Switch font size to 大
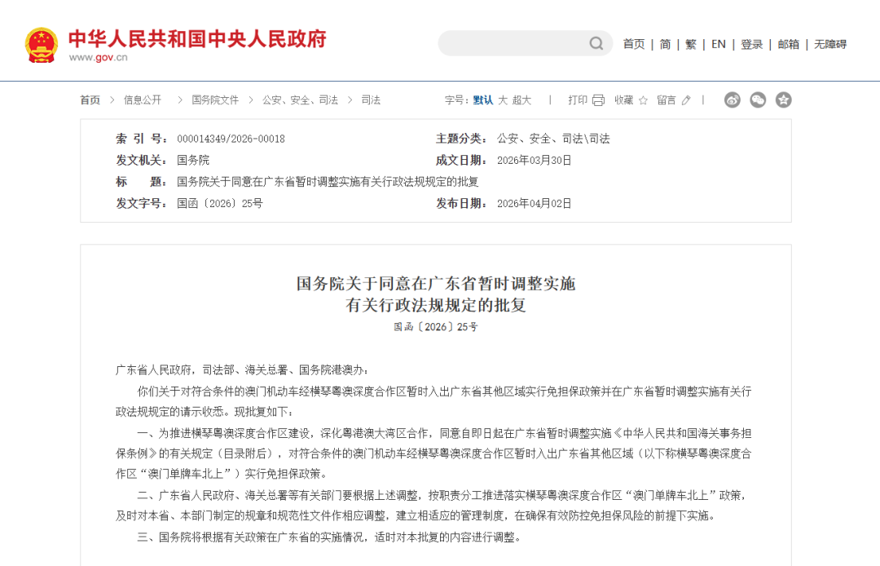The height and width of the screenshot is (566, 880). 503,100
